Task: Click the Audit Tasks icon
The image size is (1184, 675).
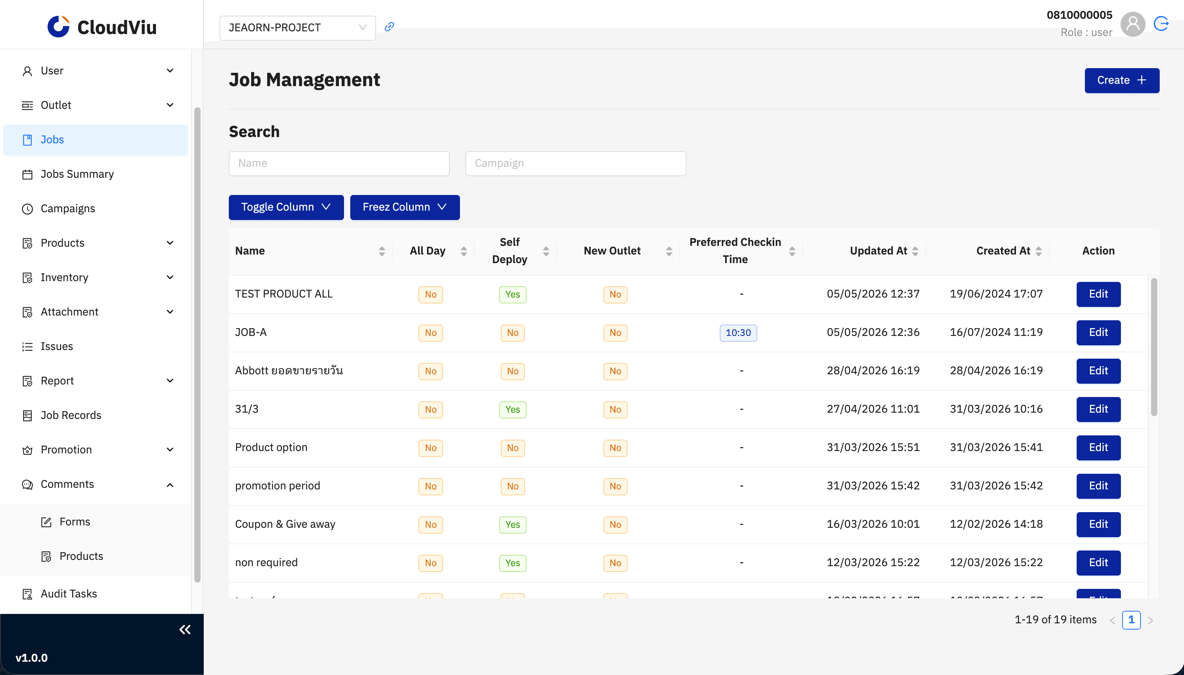Action: pos(27,594)
